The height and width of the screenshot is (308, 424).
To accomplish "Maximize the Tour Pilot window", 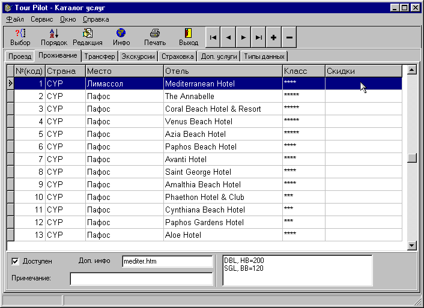I will [x=405, y=8].
